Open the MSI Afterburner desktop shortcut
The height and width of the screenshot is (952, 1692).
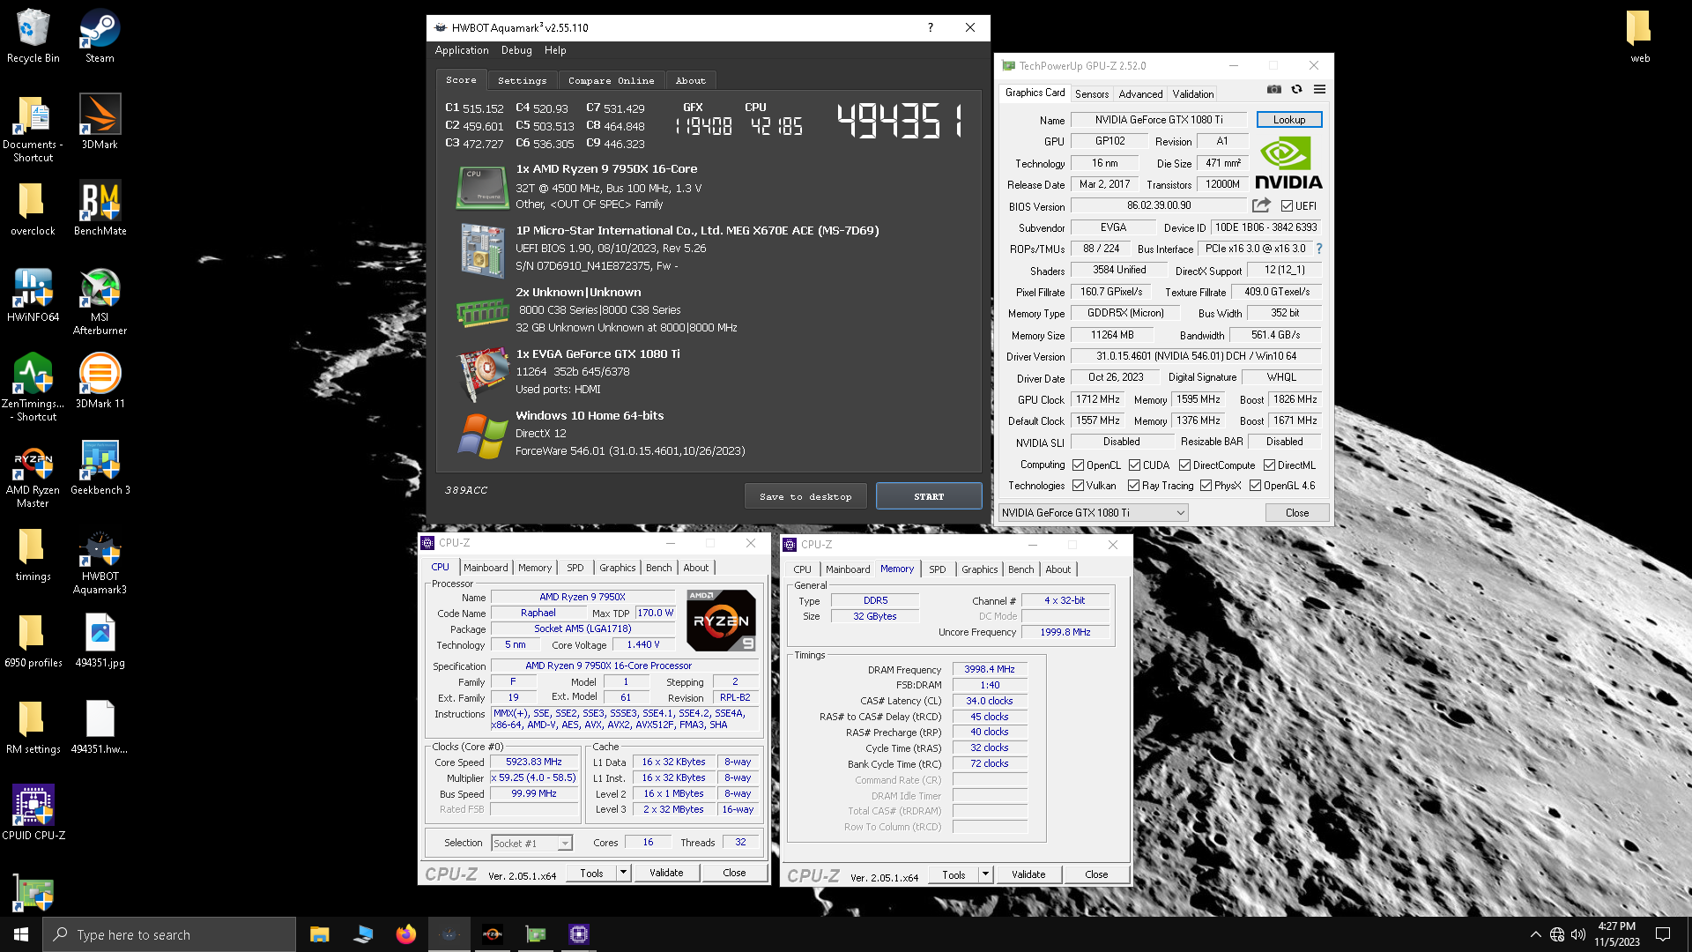pos(100,301)
